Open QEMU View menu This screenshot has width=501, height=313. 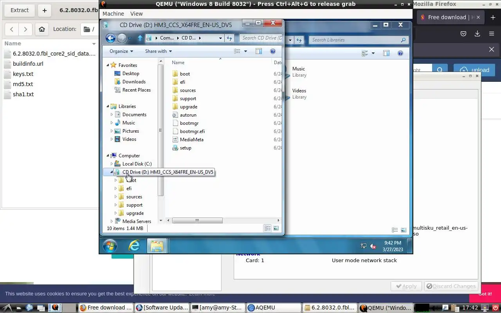coord(136,14)
